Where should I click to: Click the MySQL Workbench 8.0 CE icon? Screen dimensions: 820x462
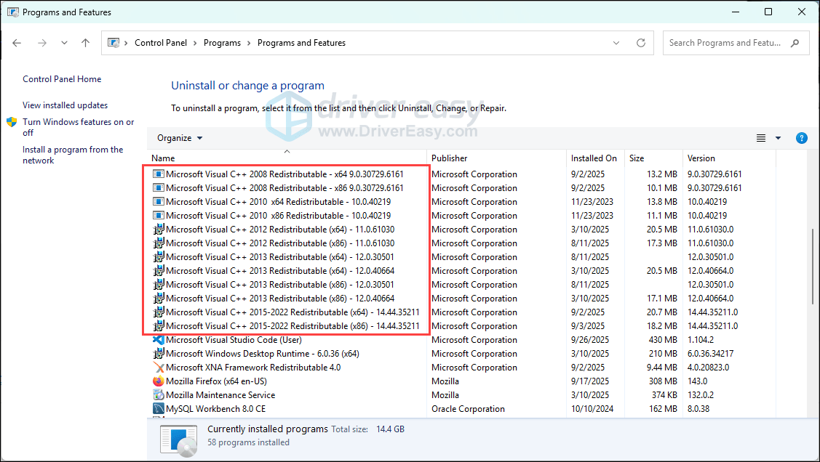(158, 409)
